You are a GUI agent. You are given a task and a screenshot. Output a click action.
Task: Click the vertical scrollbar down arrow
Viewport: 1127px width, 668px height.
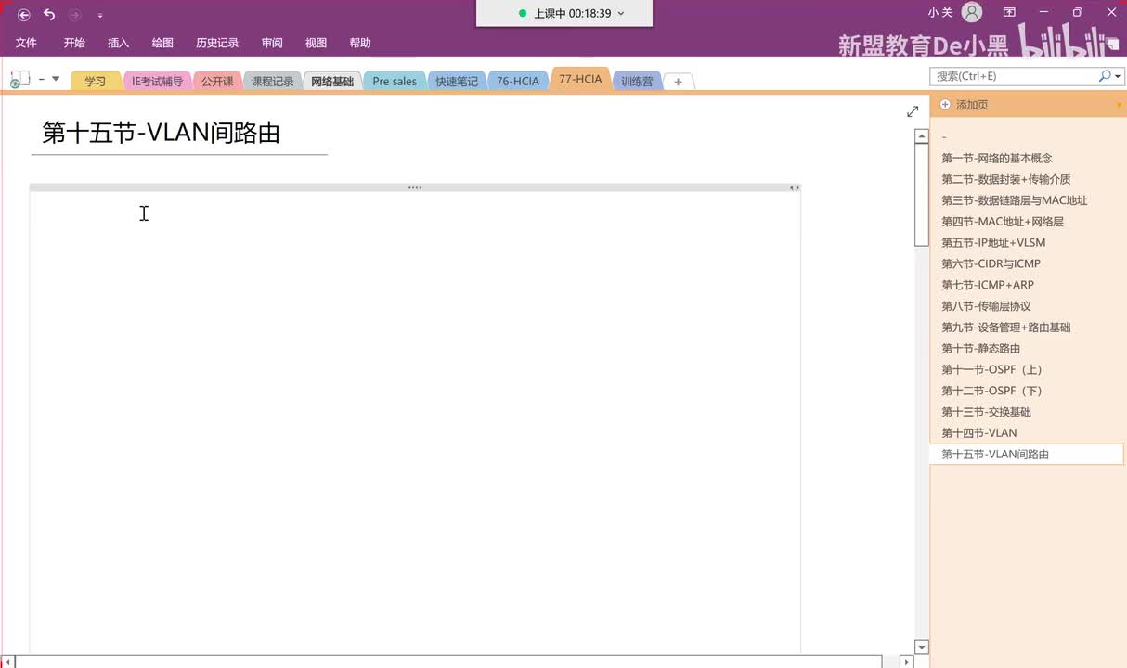[922, 647]
